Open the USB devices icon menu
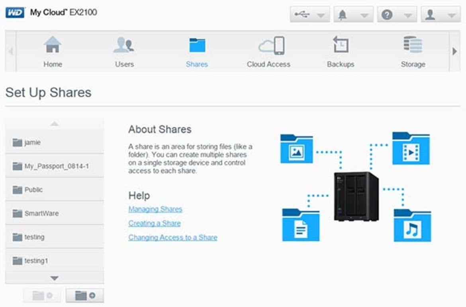This screenshot has height=307, width=466. coord(302,14)
